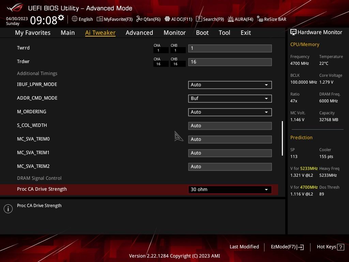Viewport: 349px width, 262px height.
Task: Open time settings gear icon
Action: point(61,18)
